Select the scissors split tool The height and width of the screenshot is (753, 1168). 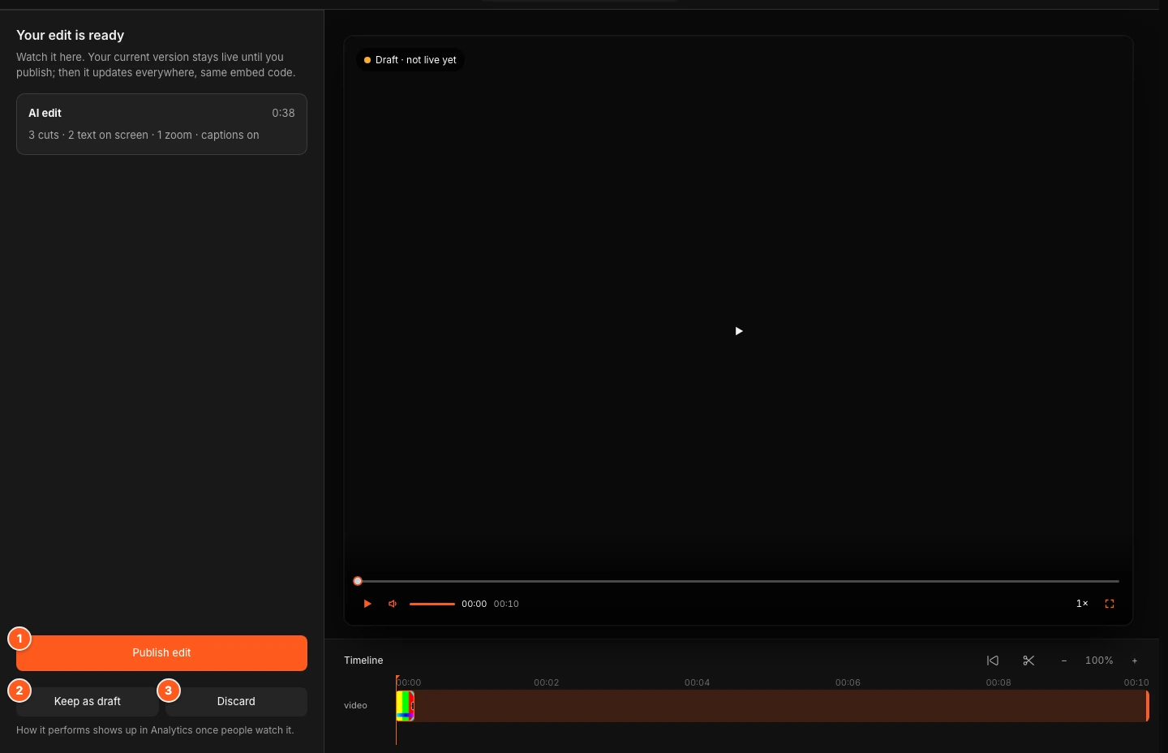1028,660
